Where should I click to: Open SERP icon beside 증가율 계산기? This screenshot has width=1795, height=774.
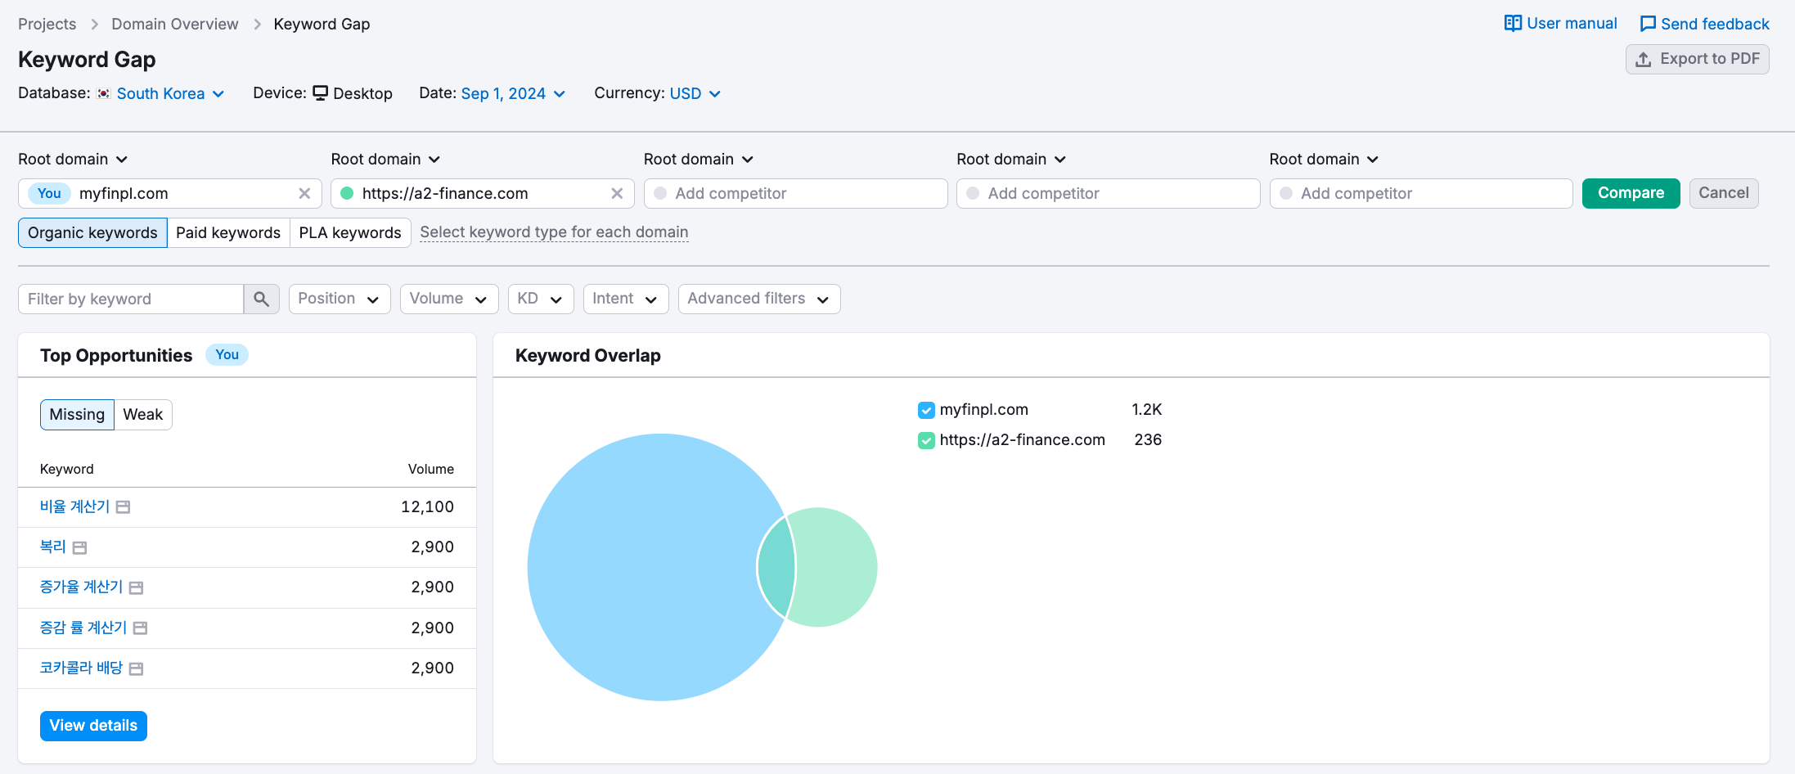137,588
